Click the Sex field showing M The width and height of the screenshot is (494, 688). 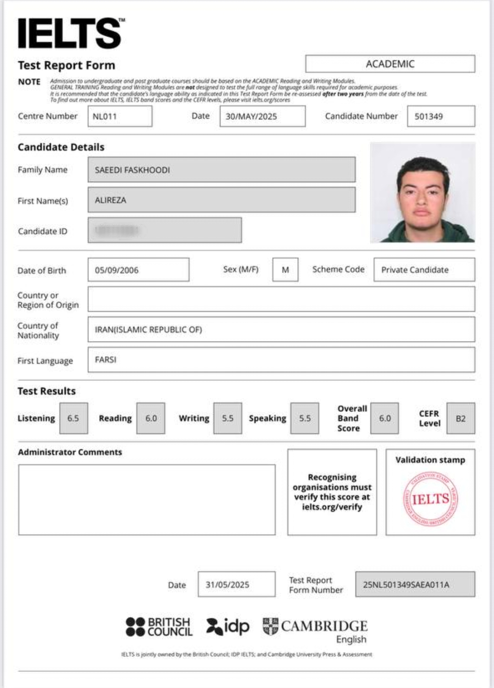pos(285,270)
